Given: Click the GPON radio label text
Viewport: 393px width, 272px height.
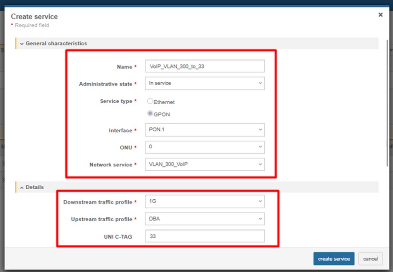Looking at the screenshot, I should coord(162,114).
